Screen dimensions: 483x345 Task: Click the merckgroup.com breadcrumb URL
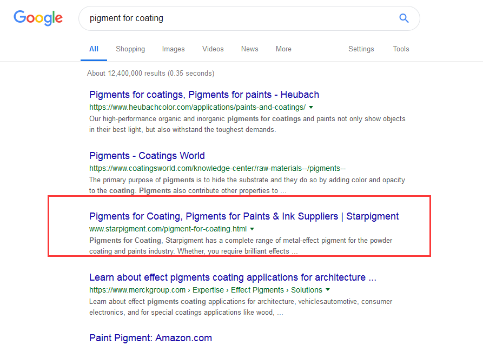[x=206, y=290]
